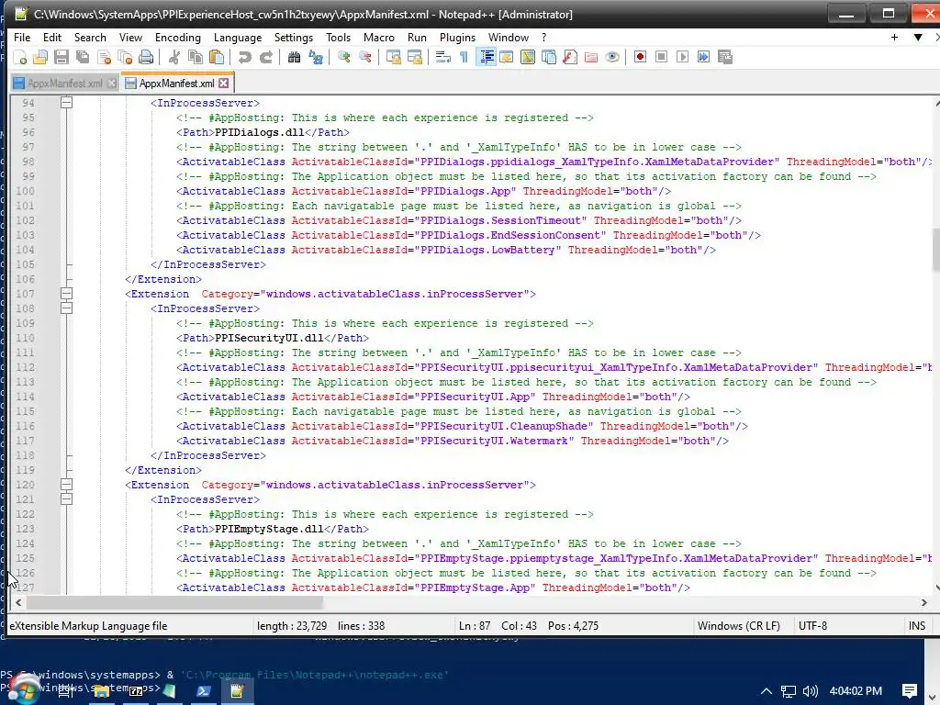Click the down-triangle dropdown in menu bar

(918, 37)
